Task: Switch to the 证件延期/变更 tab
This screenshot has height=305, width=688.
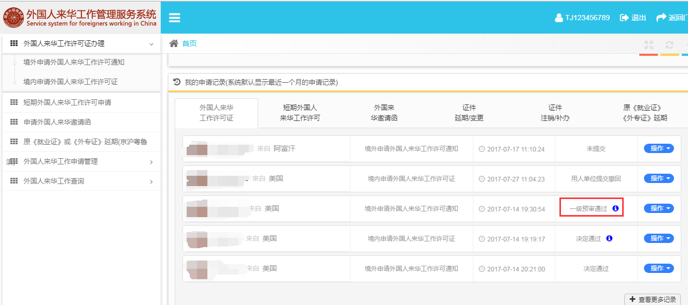Action: coord(469,113)
